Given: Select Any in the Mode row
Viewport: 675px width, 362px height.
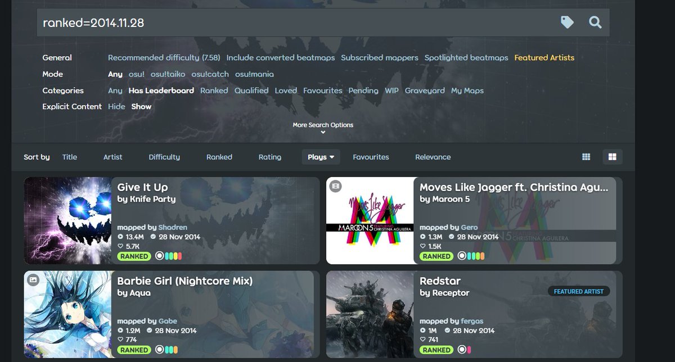Looking at the screenshot, I should [115, 74].
